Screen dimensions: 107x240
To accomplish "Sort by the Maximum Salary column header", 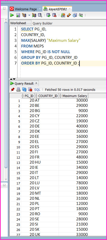I will point(73,96).
